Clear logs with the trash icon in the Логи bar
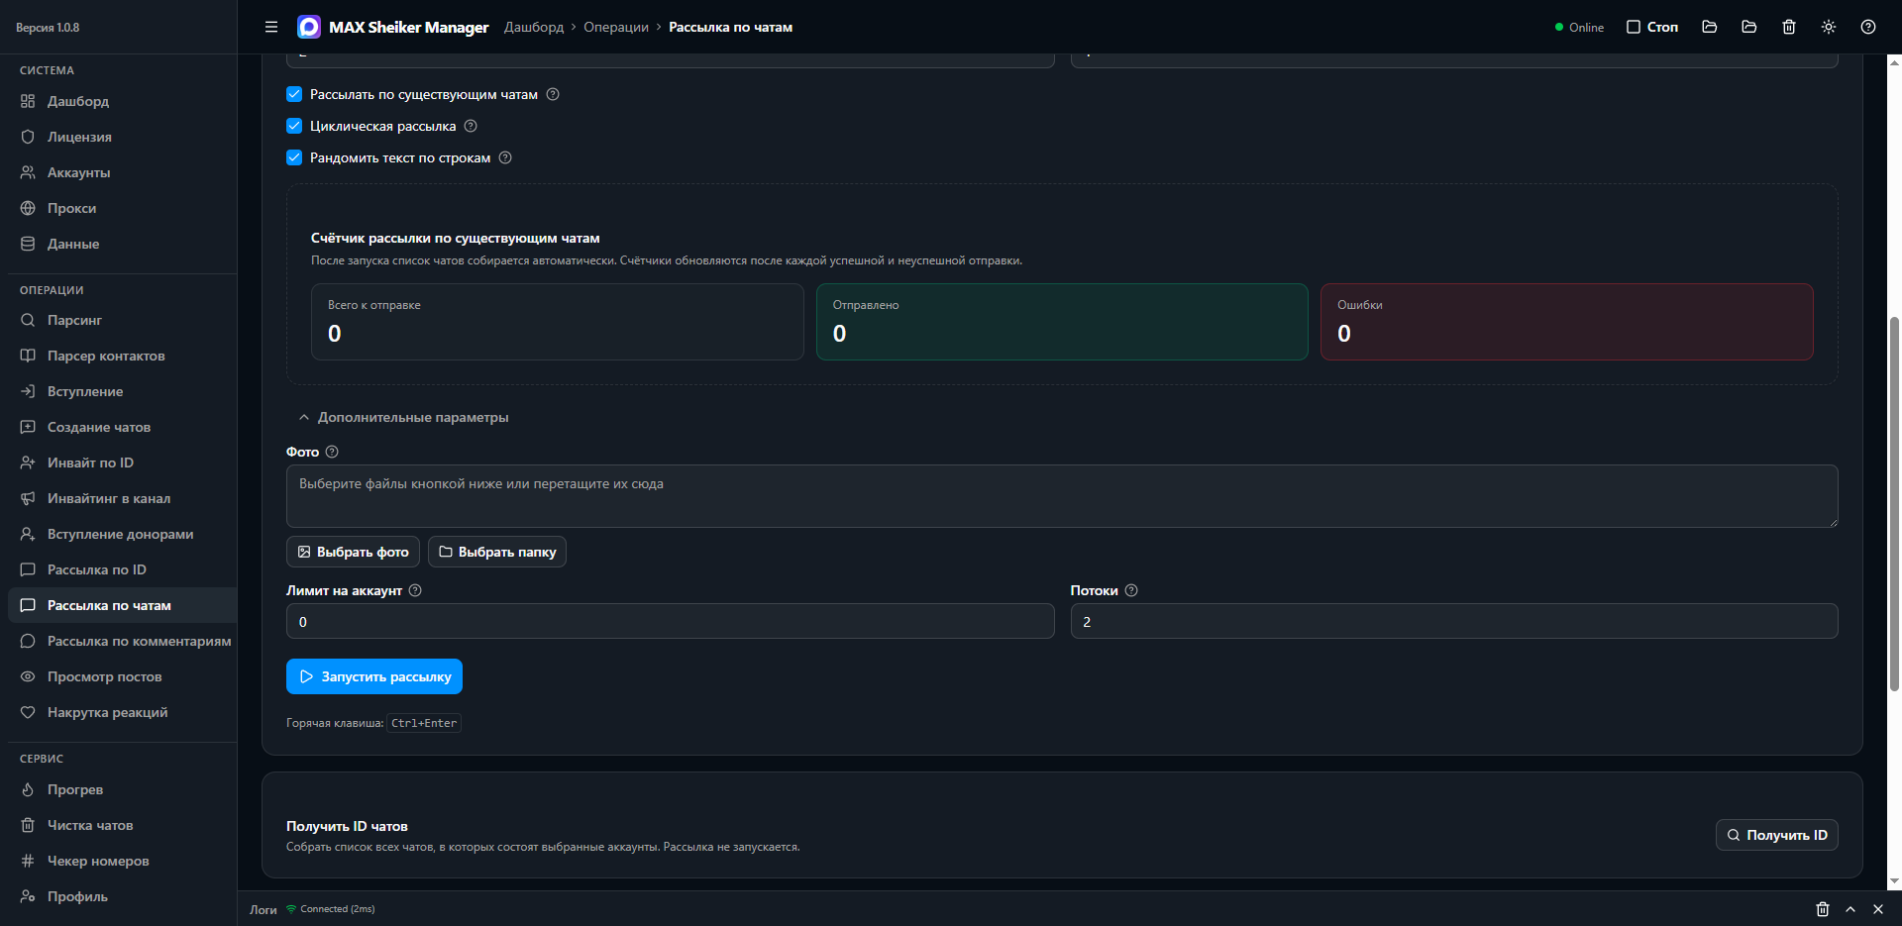Image resolution: width=1902 pixels, height=926 pixels. point(1823,909)
